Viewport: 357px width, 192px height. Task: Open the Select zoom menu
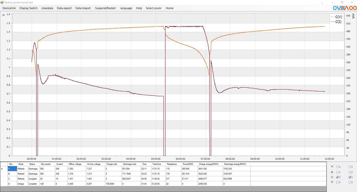[154, 8]
